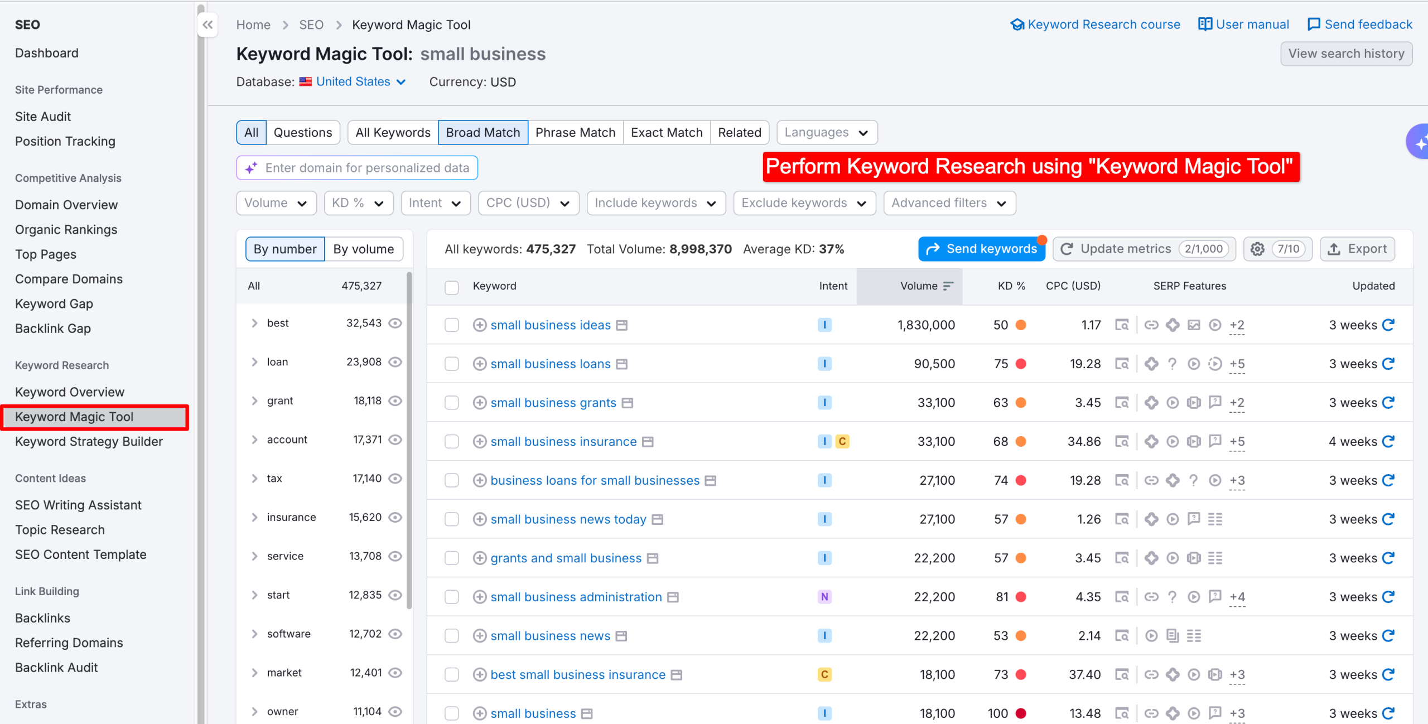Click the Export icon to export keywords
1428x724 pixels.
pyautogui.click(x=1357, y=249)
